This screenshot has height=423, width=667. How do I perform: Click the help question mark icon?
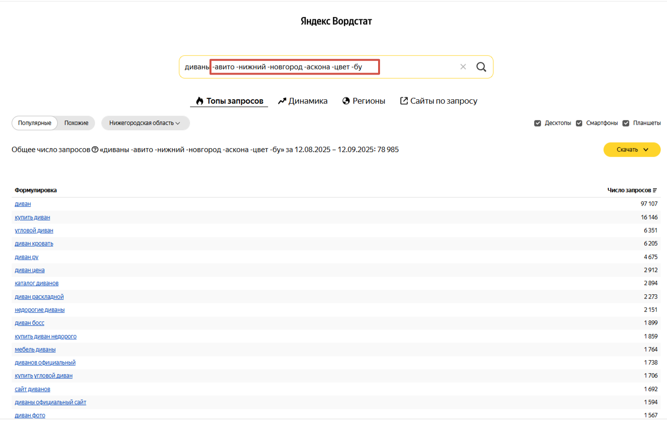95,150
